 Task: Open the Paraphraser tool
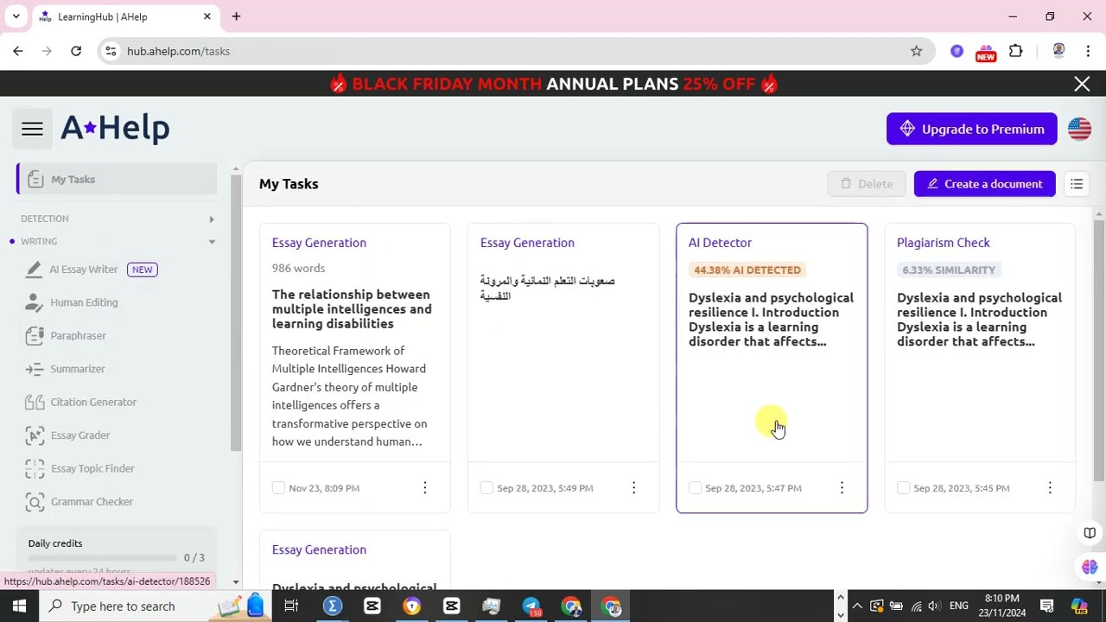pyautogui.click(x=78, y=335)
